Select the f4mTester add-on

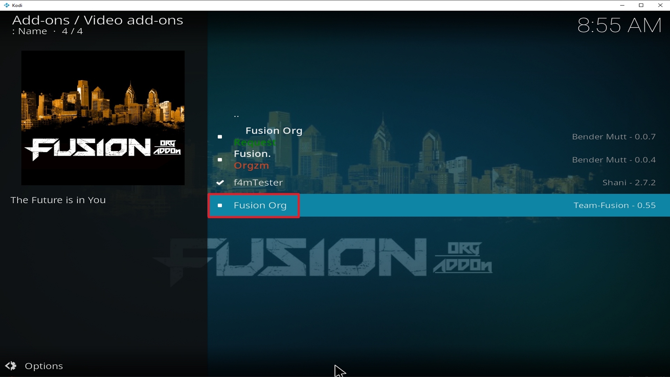tap(439, 183)
